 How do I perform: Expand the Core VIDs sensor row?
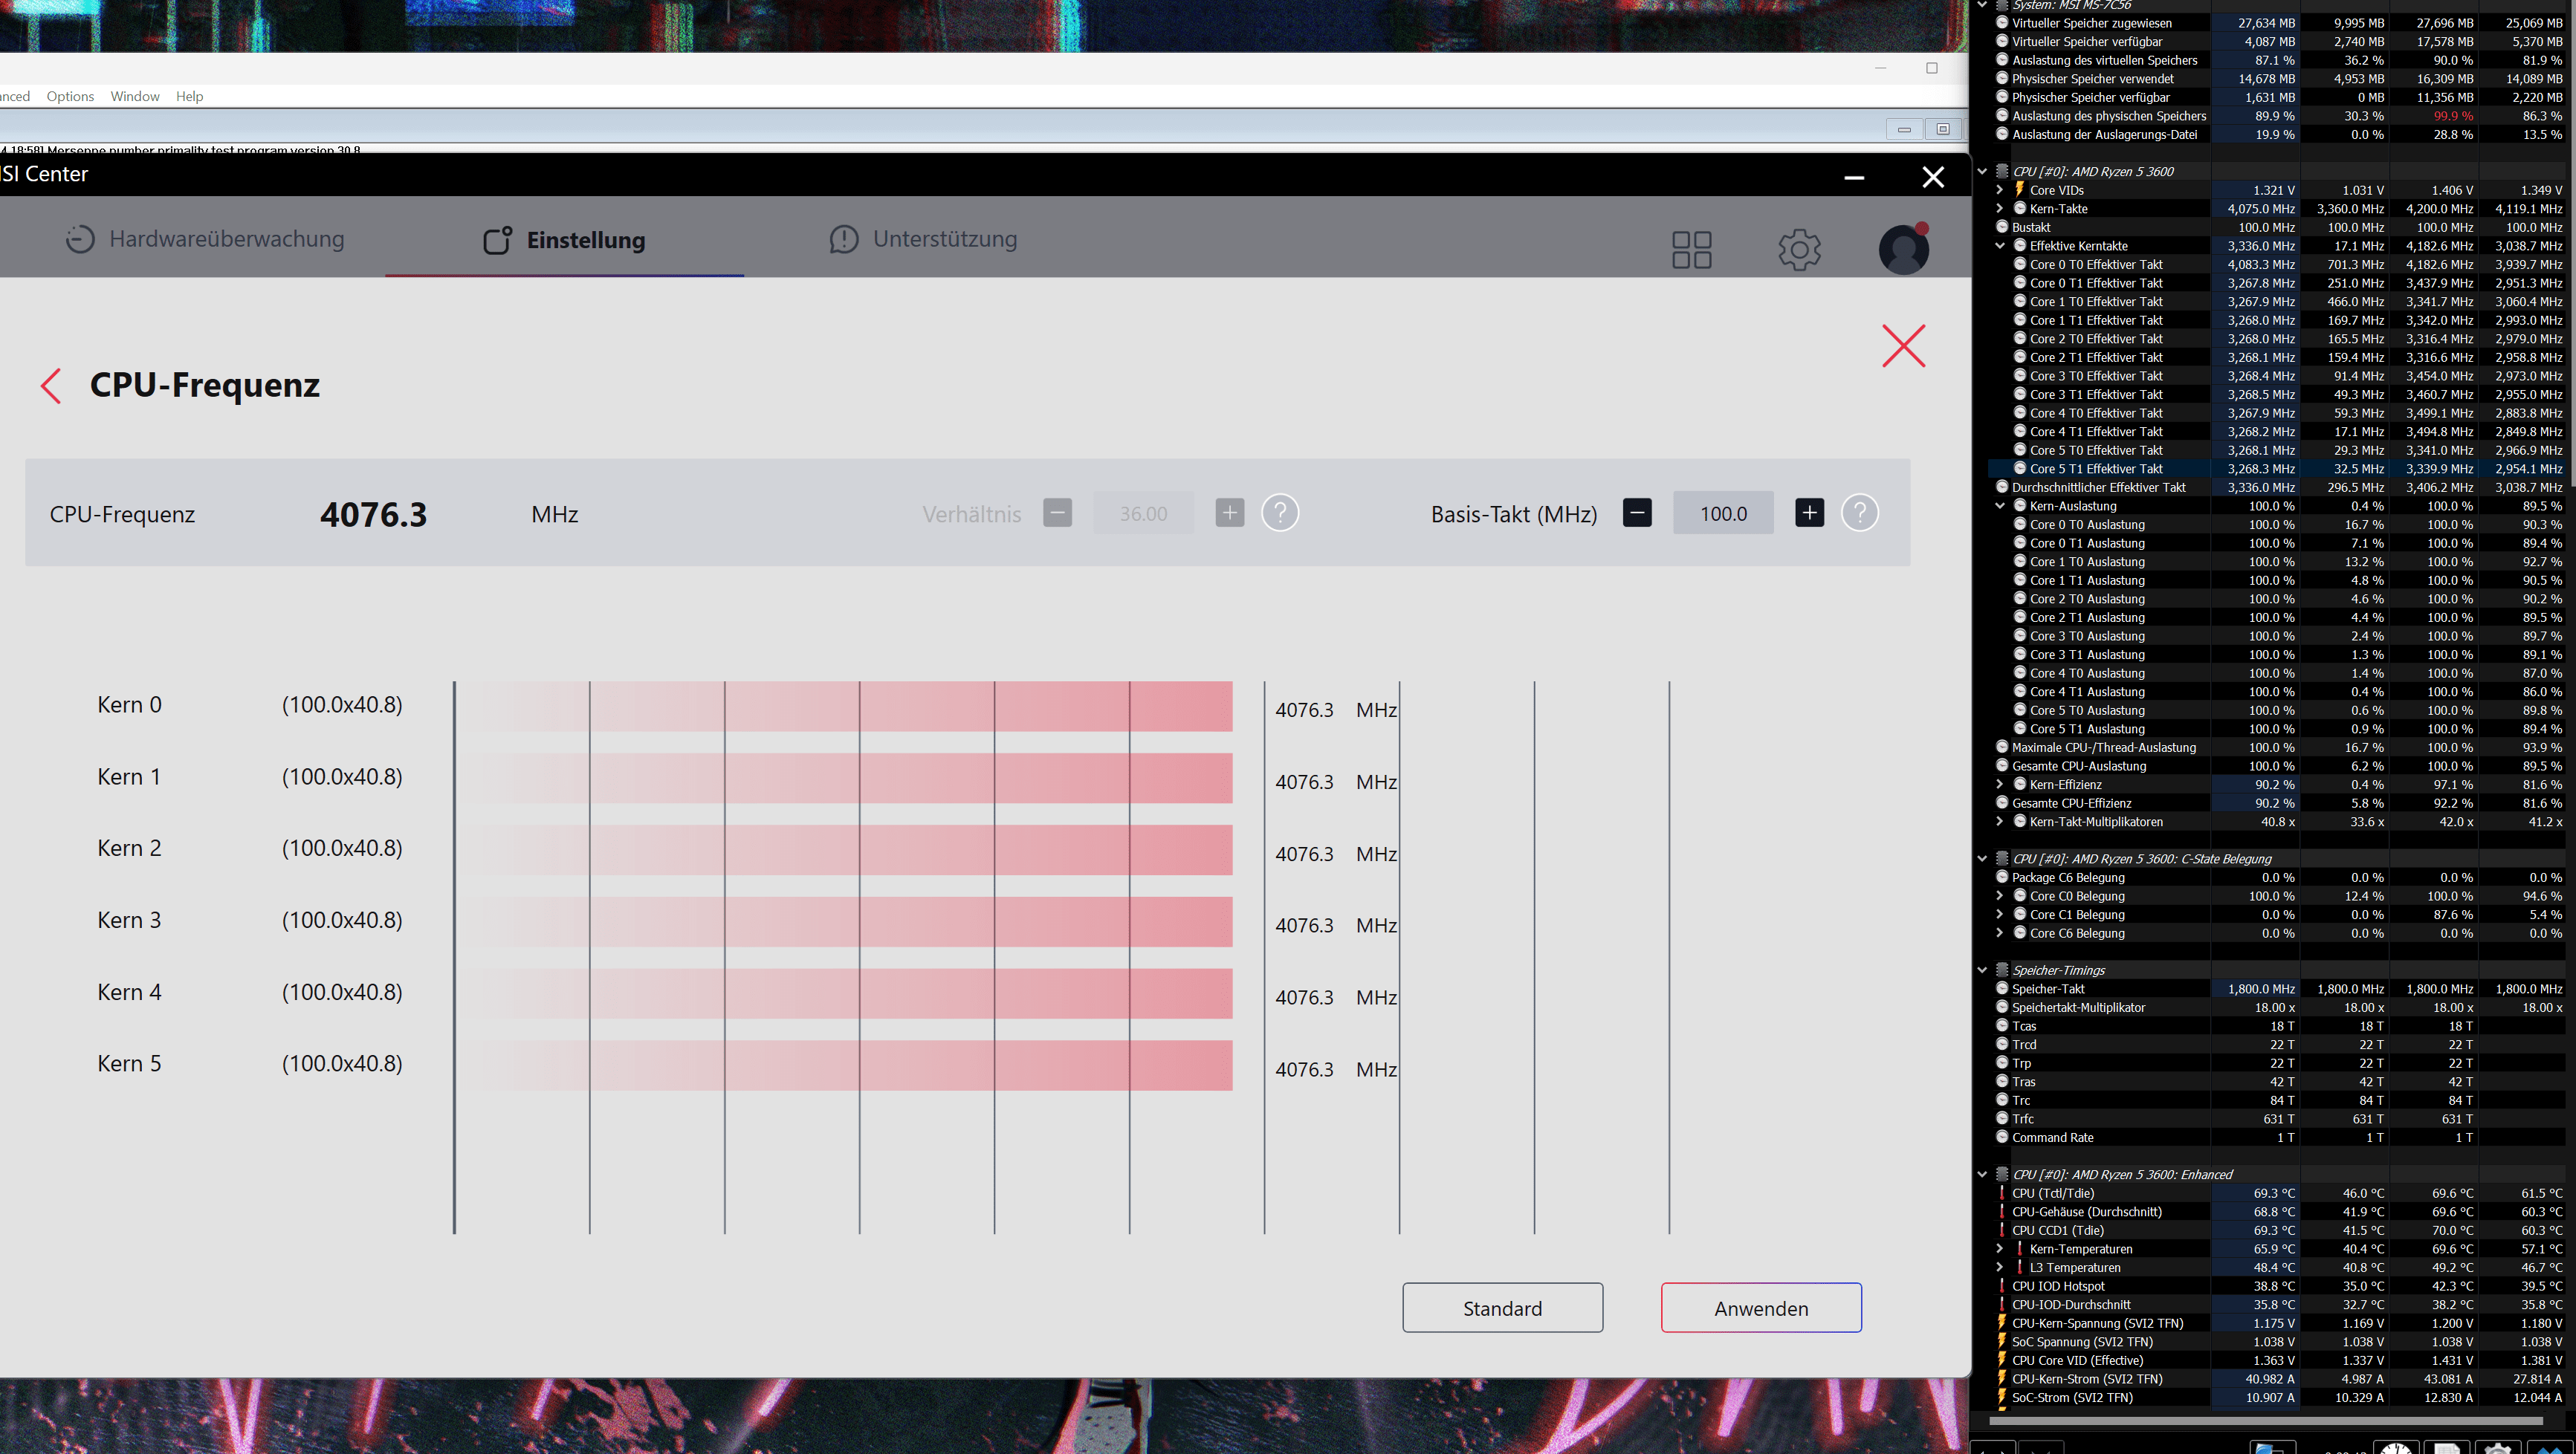pos(1999,190)
